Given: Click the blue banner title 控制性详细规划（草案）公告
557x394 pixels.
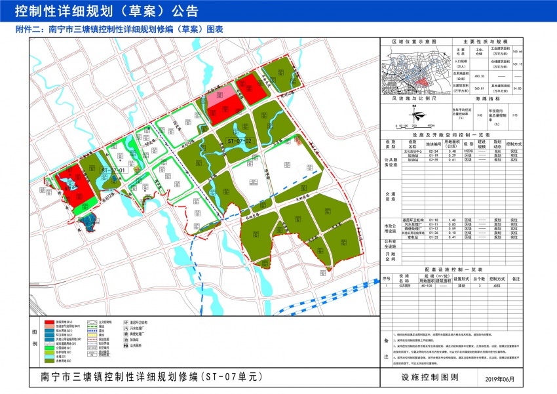Looking at the screenshot, I should click(x=106, y=11).
